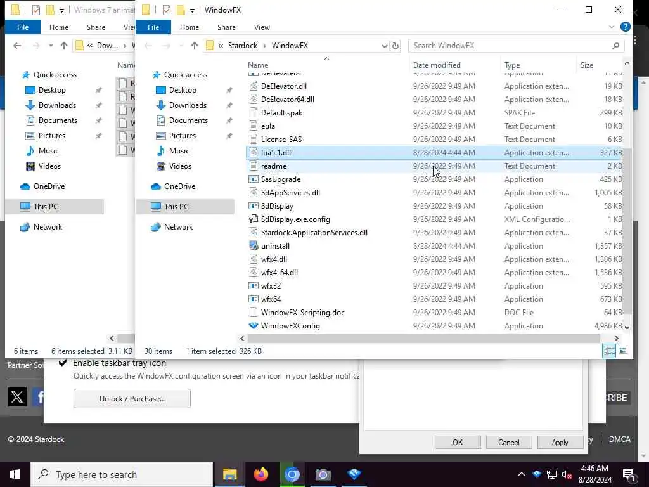Sort files by the Date modified column
Screen dimensions: 649x487
(x=437, y=65)
